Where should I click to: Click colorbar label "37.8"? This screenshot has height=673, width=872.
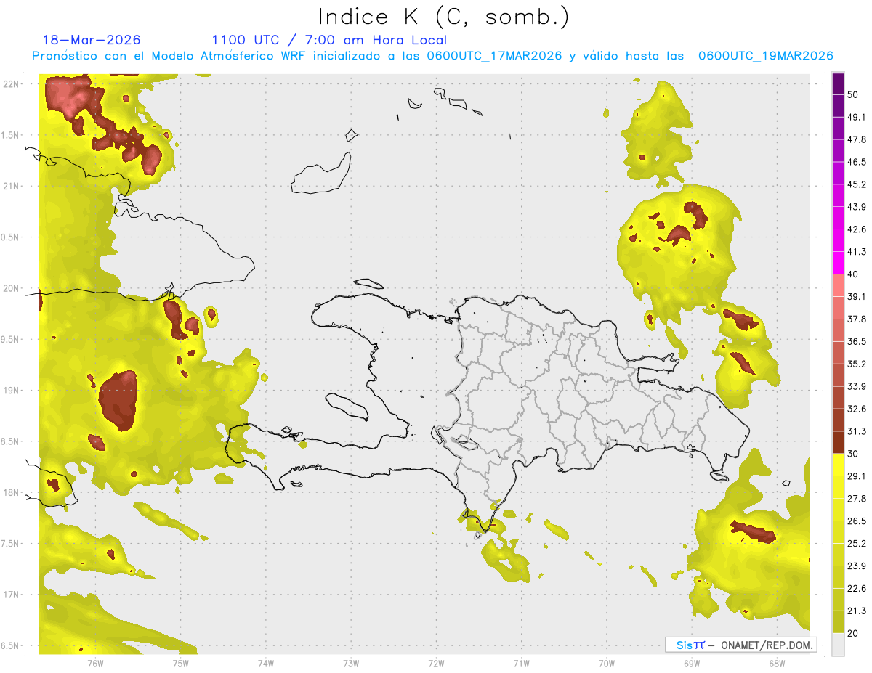[x=857, y=319]
